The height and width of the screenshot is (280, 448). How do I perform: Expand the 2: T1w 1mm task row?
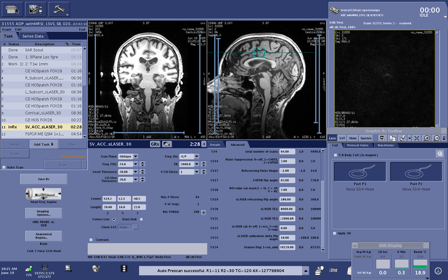(x=21, y=64)
